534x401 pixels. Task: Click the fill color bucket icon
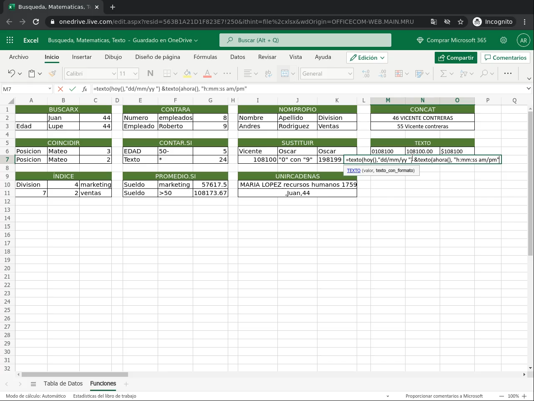coord(187,74)
